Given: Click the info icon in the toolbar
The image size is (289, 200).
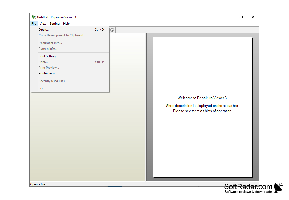Looking at the screenshot, I should coord(112,30).
